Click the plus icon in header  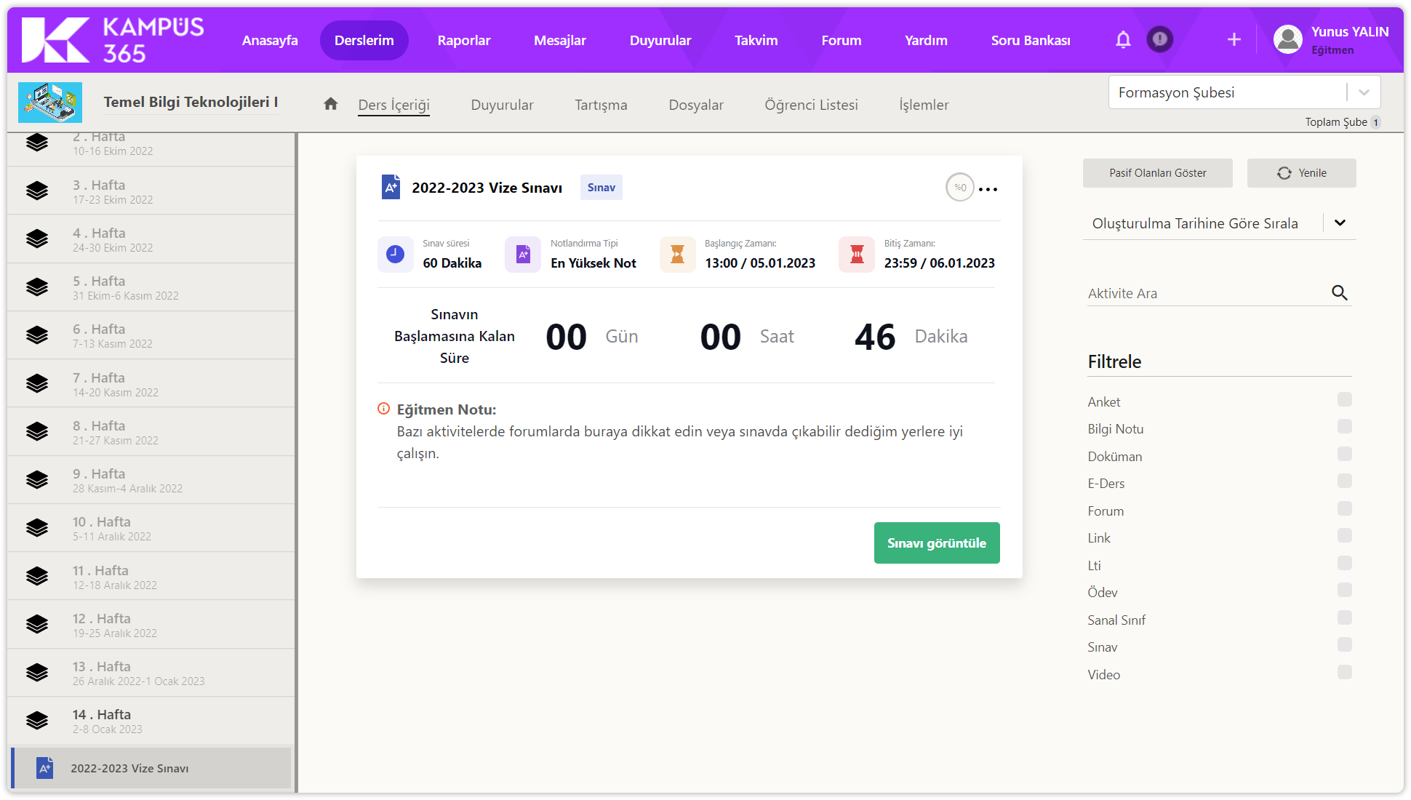[1234, 40]
